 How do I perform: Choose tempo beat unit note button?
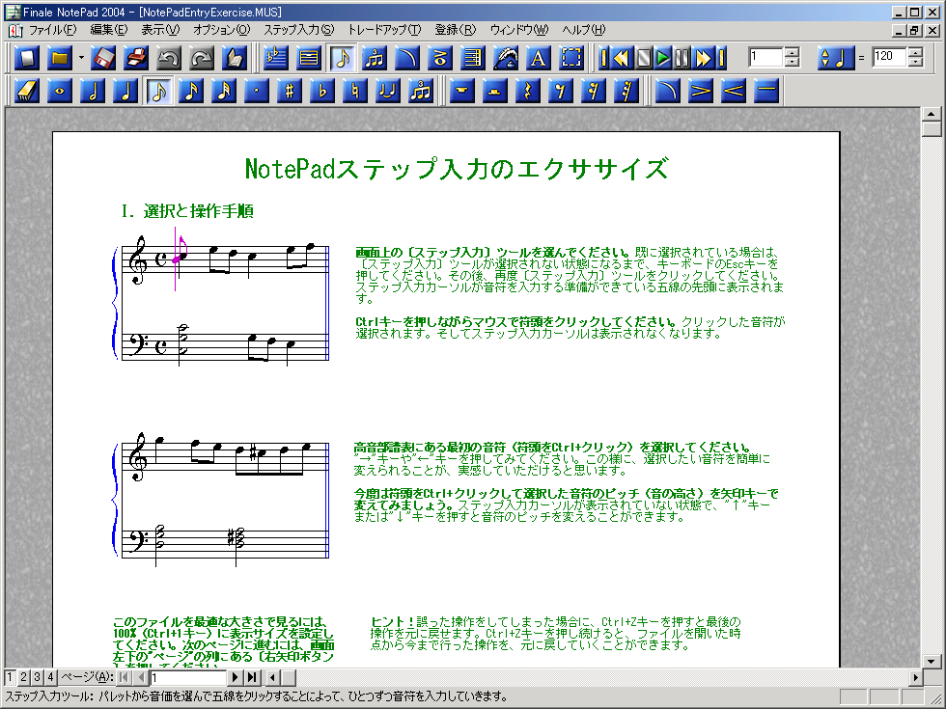click(834, 58)
